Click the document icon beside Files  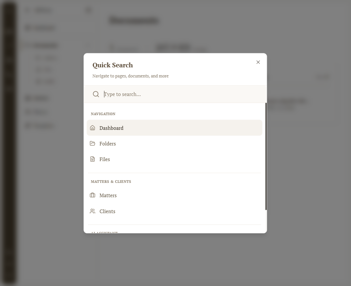pyautogui.click(x=93, y=159)
